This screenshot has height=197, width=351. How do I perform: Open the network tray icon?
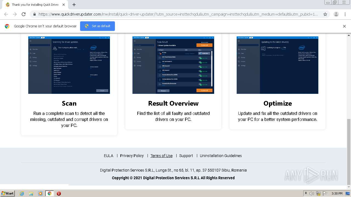[318, 193]
